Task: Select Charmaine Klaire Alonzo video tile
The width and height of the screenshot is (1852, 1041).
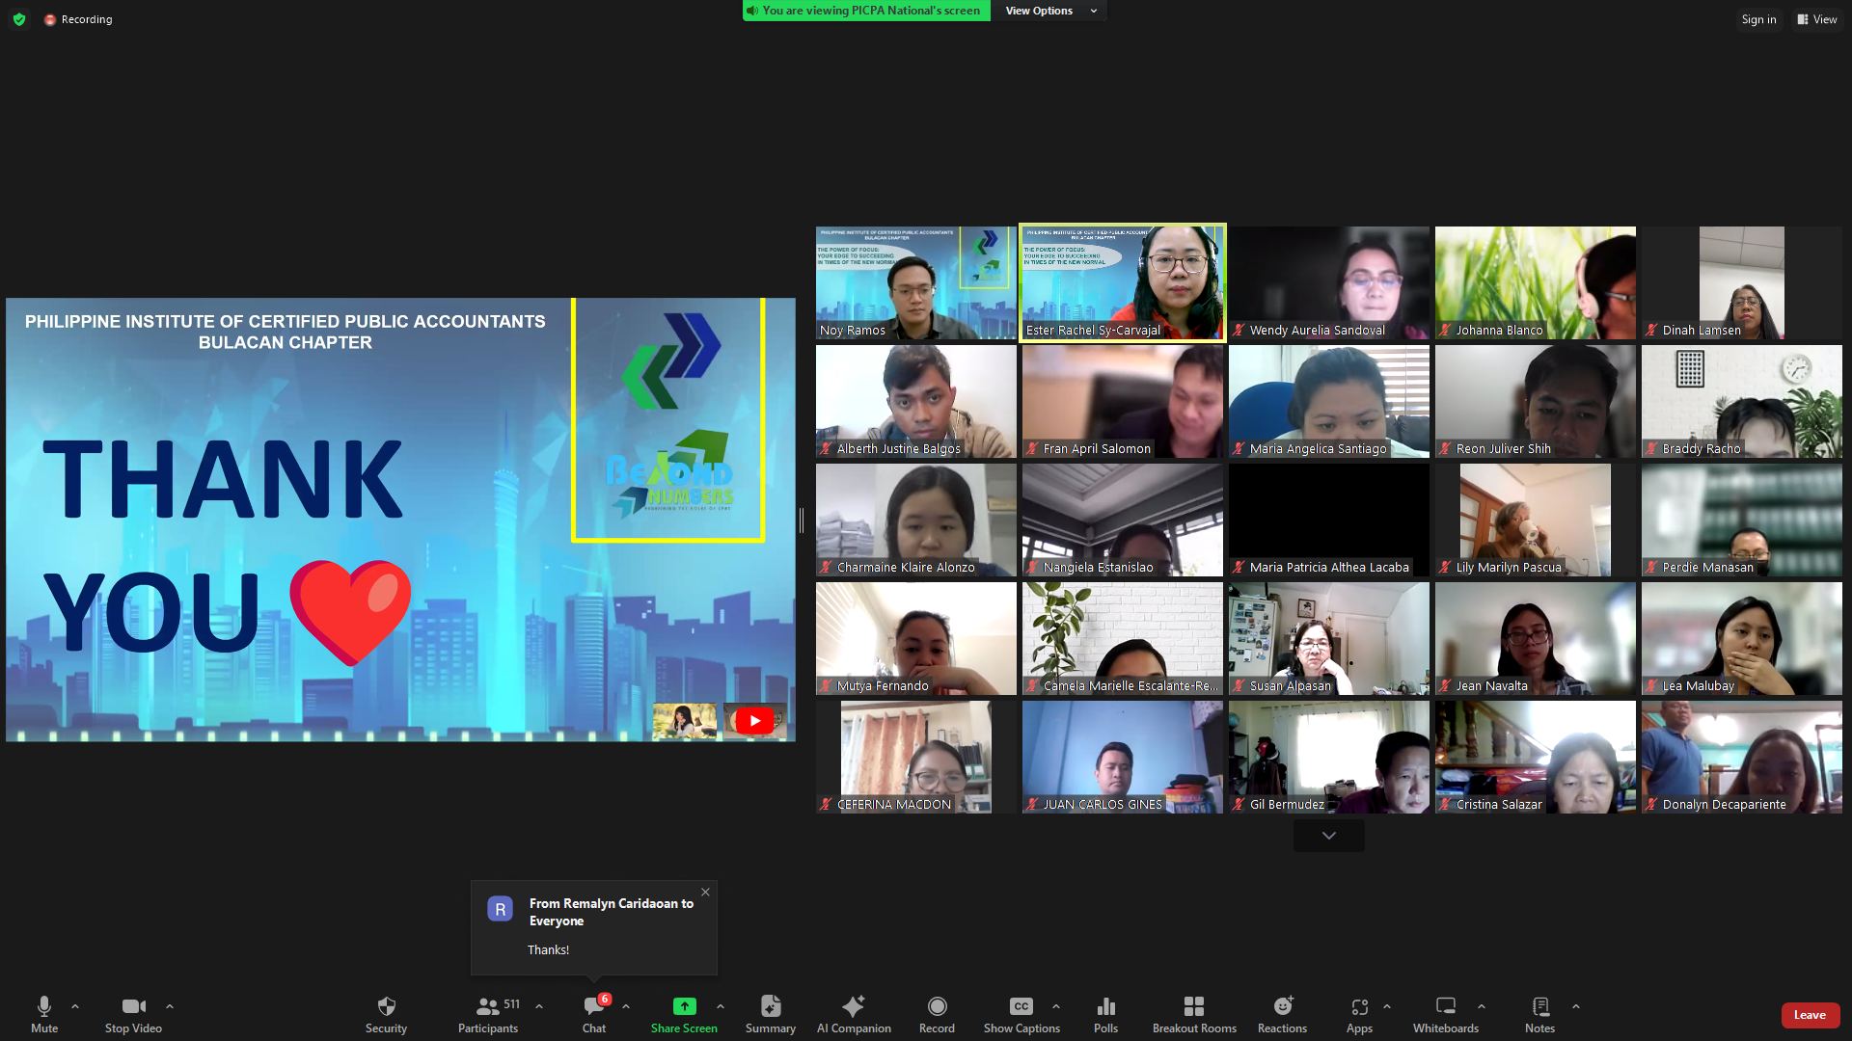Action: point(915,520)
